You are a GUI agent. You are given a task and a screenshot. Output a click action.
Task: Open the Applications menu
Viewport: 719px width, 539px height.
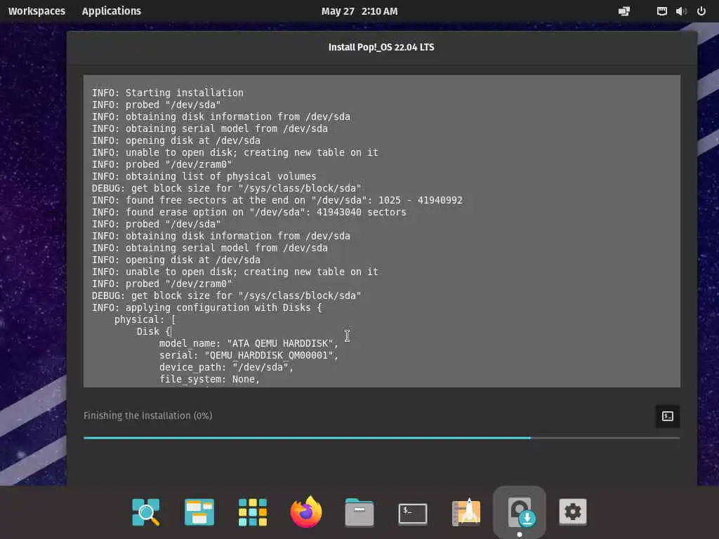112,11
